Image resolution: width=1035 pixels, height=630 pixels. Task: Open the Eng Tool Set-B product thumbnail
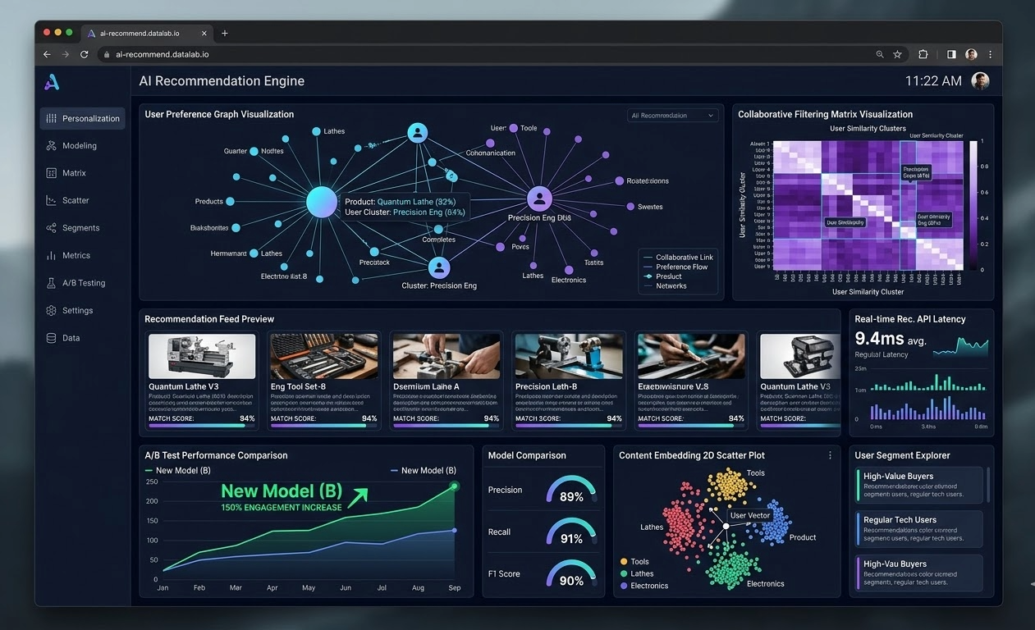(x=323, y=355)
